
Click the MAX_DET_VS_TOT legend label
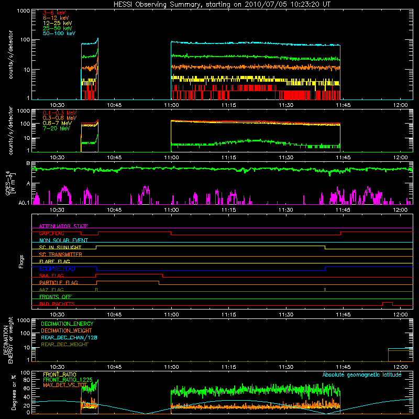coord(65,385)
